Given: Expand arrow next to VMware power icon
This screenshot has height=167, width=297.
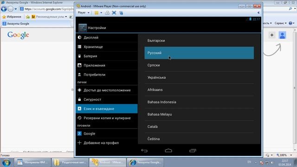Looking at the screenshot, I should click(x=101, y=13).
